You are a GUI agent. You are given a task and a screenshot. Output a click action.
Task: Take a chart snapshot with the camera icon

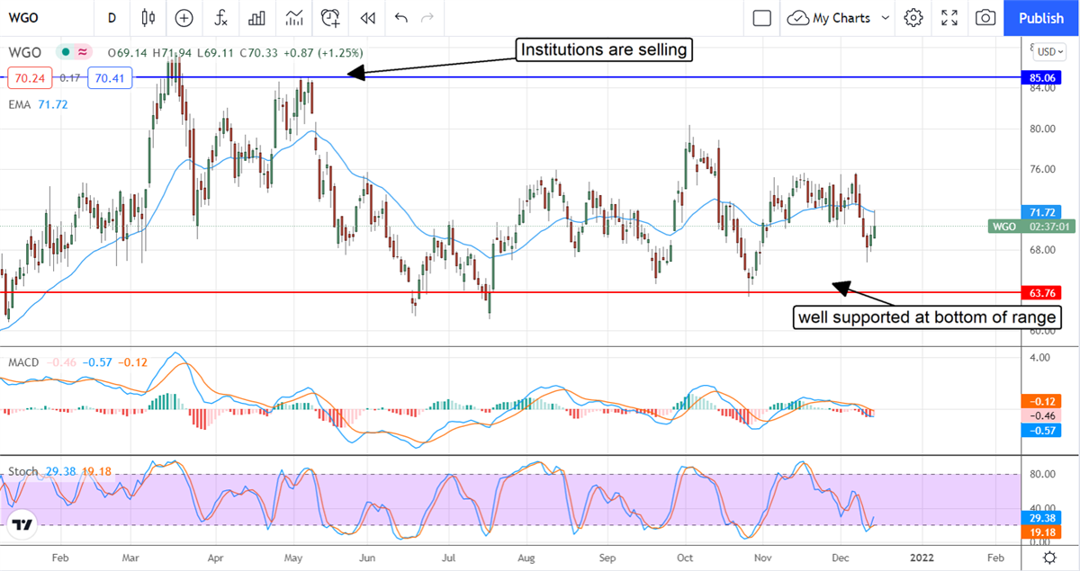pos(985,18)
